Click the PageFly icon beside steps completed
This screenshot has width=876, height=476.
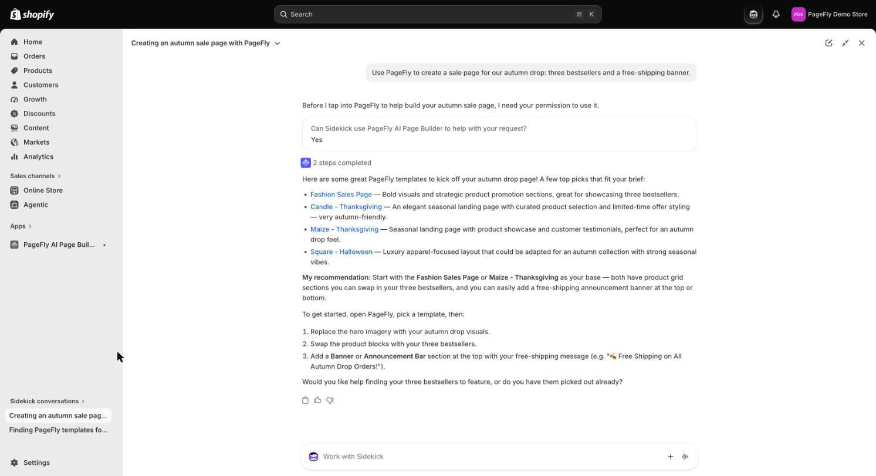(306, 163)
